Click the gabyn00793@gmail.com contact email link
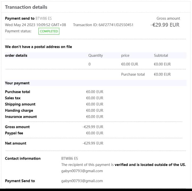This screenshot has width=192, height=191. [x=82, y=171]
